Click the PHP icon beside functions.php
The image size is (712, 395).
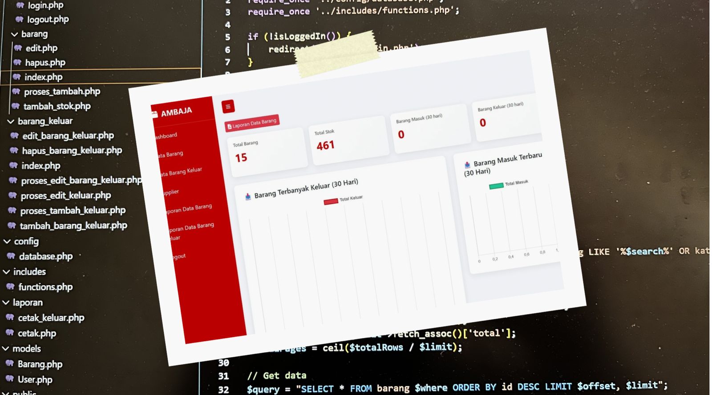(x=11, y=287)
